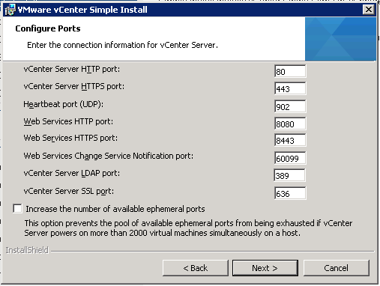Click the Configure Ports heading
Viewport: 380px width, 286px height.
[48, 28]
